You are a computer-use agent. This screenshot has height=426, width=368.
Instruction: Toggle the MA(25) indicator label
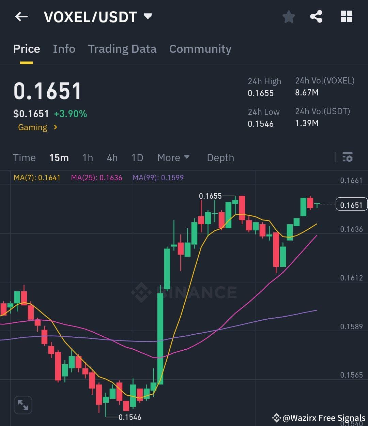[97, 177]
